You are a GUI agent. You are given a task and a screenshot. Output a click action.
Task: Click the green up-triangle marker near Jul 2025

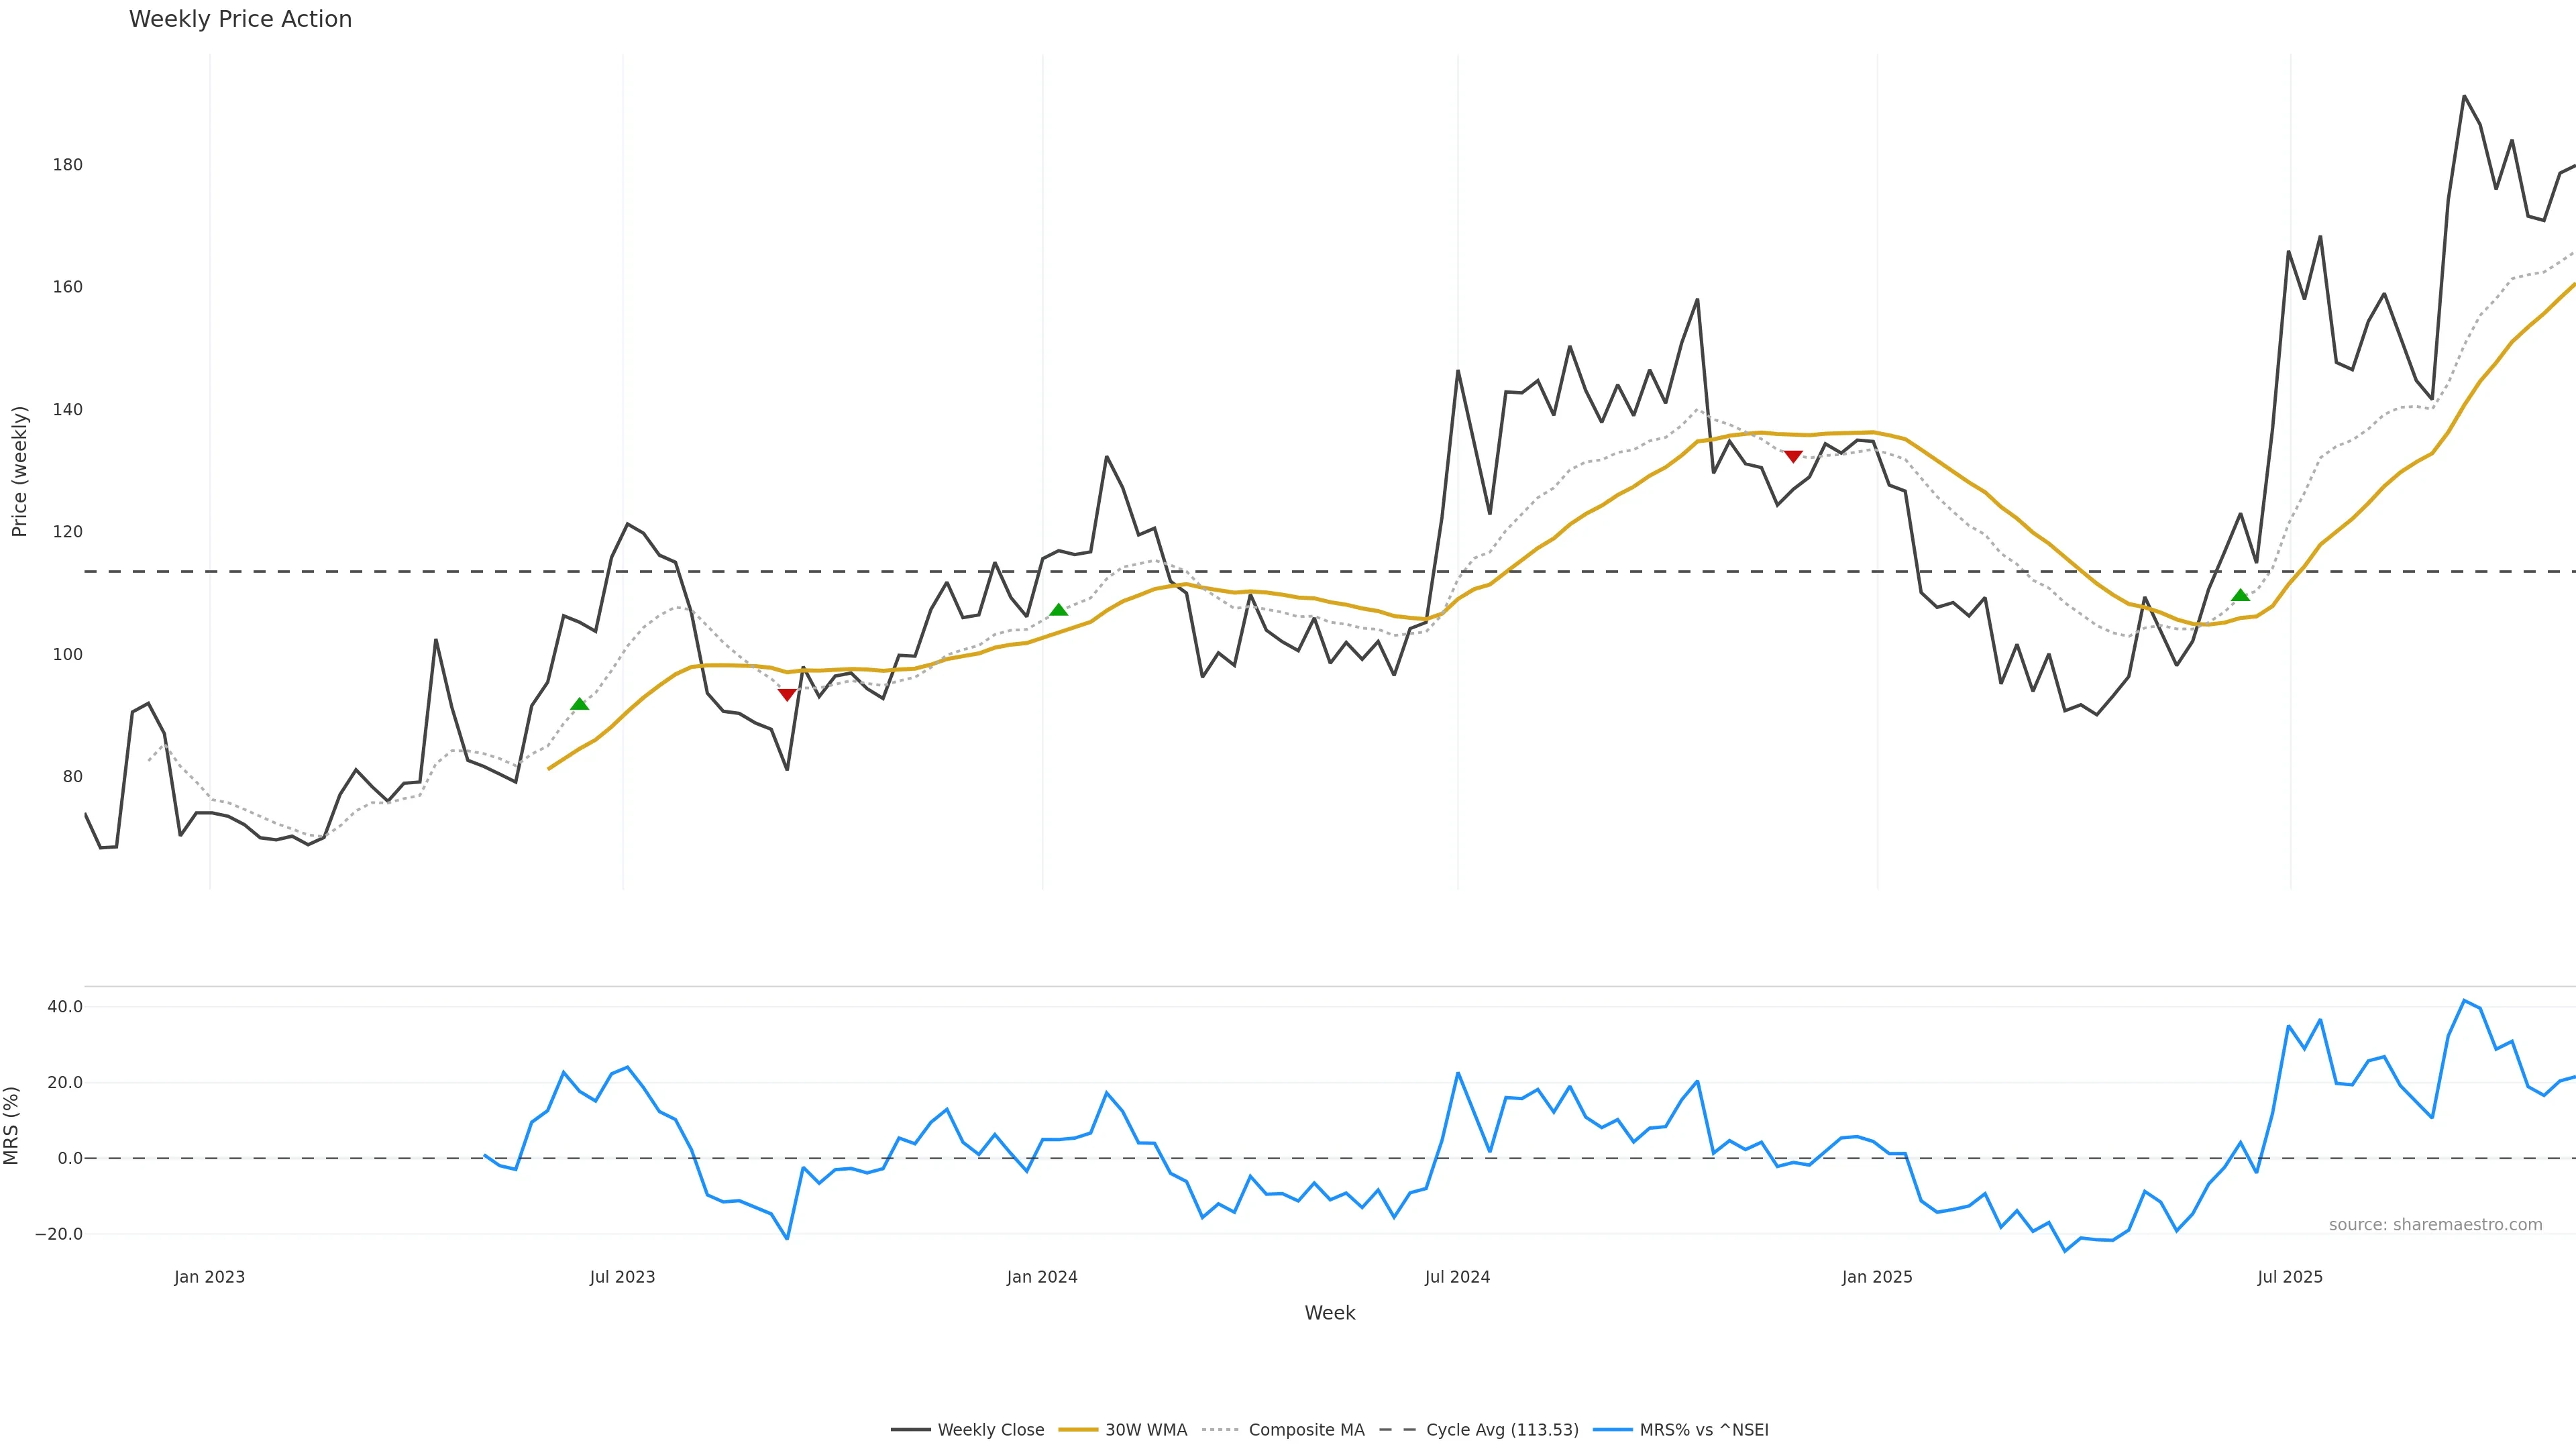(2240, 595)
